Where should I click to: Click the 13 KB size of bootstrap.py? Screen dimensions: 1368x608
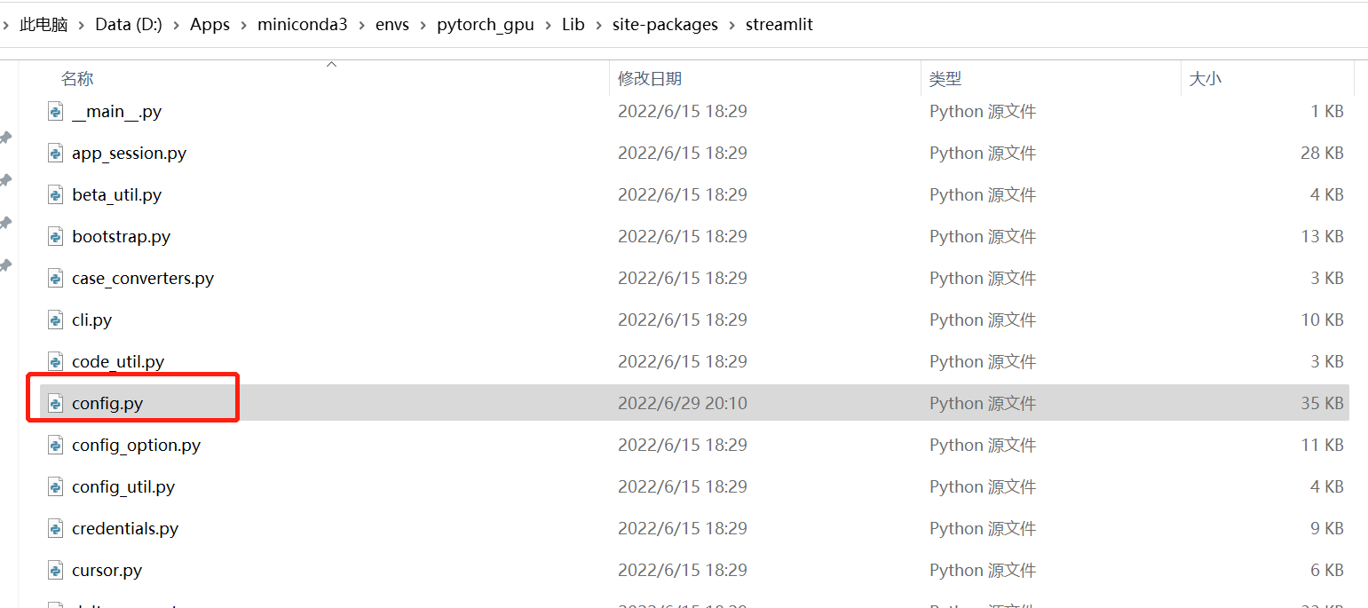point(1322,237)
